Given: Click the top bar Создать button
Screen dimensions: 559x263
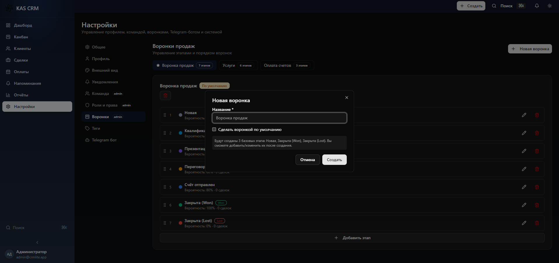Looking at the screenshot, I should tap(471, 6).
